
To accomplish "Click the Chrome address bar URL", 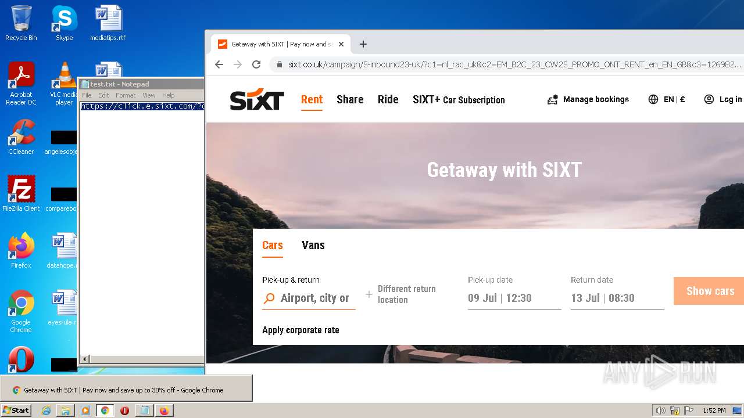I will 514,64.
